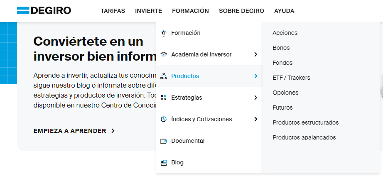The image size is (383, 181).
Task: Click the Estrategias tactics icon
Action: (163, 98)
